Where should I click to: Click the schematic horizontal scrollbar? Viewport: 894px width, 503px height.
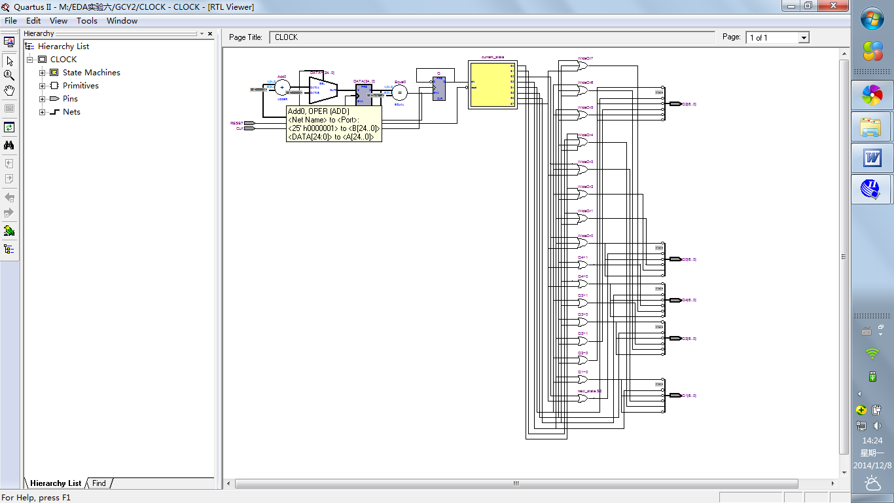coord(516,484)
